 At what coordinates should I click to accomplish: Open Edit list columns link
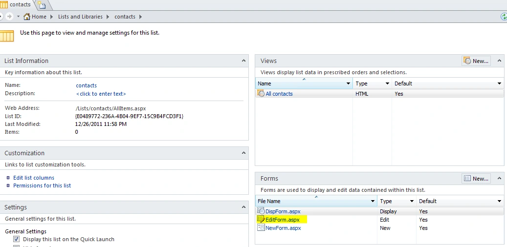click(x=34, y=178)
